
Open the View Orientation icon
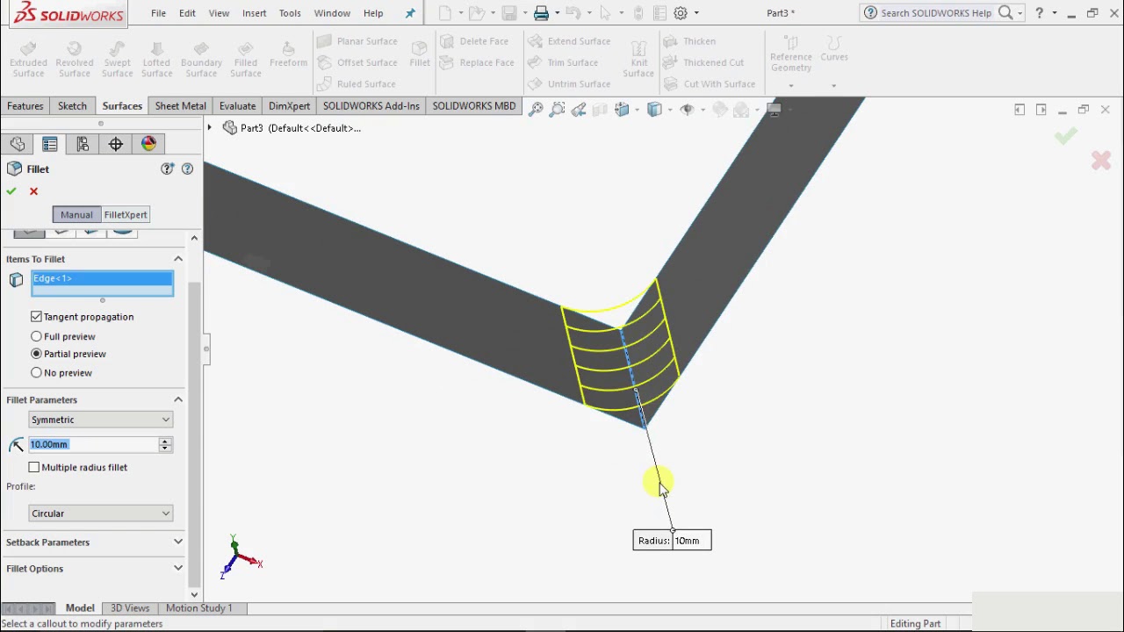coord(623,110)
